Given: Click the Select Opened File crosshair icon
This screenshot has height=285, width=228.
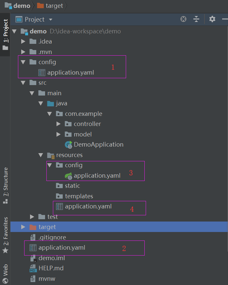Looking at the screenshot, I should coord(183,19).
